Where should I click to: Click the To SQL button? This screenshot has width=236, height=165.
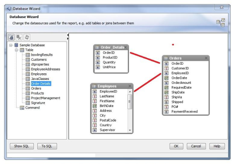click(47, 146)
